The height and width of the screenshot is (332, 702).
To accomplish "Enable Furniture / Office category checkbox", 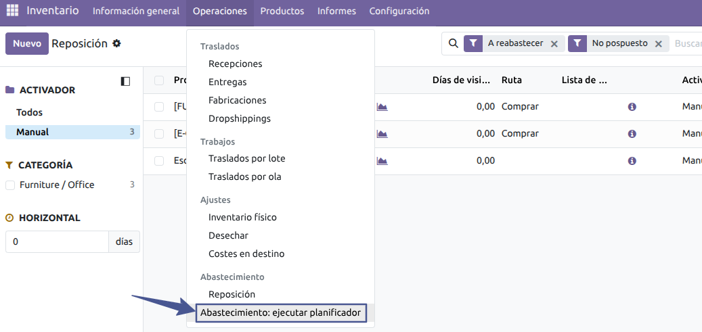I will [10, 185].
